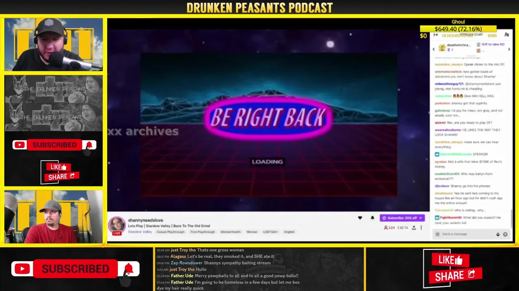Image resolution: width=519 pixels, height=291 pixels.
Task: Open shannyneedslove channel avatar
Action: point(117,225)
